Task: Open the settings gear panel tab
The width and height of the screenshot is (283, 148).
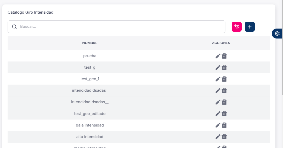Action: click(277, 34)
